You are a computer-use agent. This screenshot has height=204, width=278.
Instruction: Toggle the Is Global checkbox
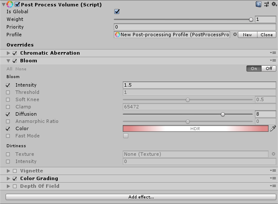pyautogui.click(x=117, y=12)
